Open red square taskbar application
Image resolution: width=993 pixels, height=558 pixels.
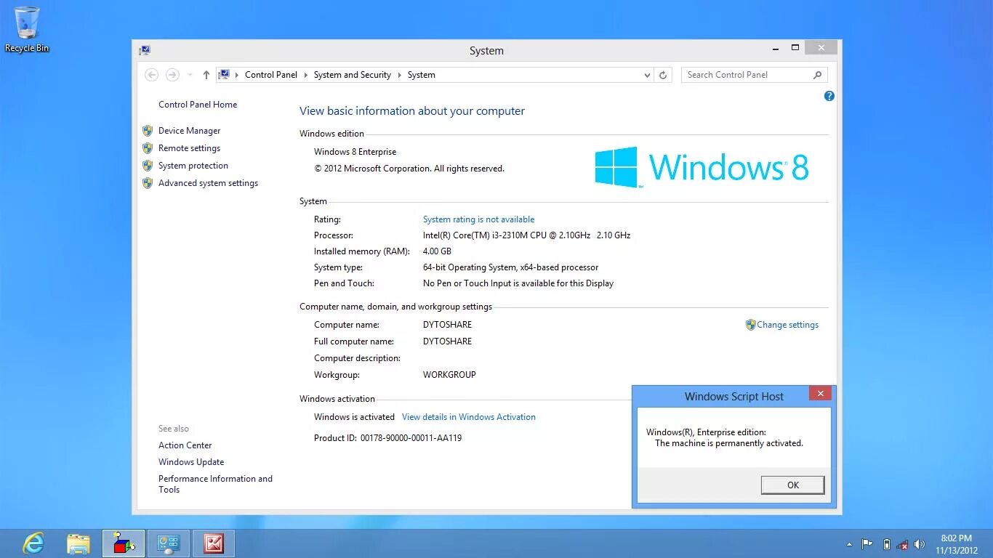(214, 543)
